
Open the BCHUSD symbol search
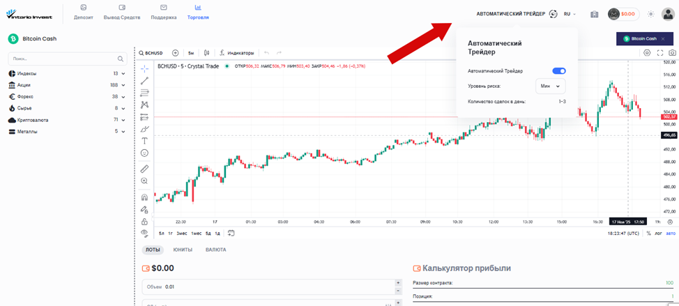coord(151,53)
